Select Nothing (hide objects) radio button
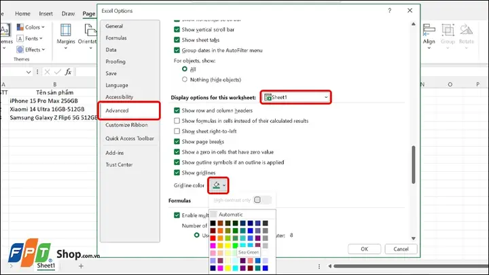This screenshot has height=275, width=489. click(185, 79)
